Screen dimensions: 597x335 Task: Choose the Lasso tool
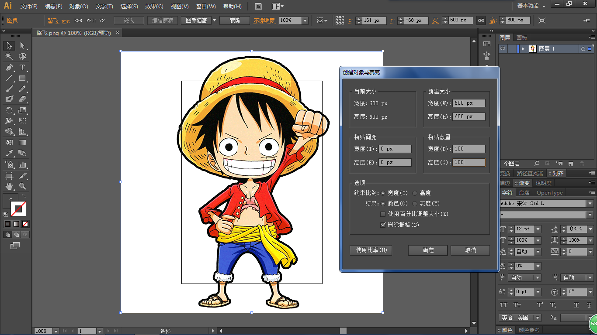(x=22, y=57)
